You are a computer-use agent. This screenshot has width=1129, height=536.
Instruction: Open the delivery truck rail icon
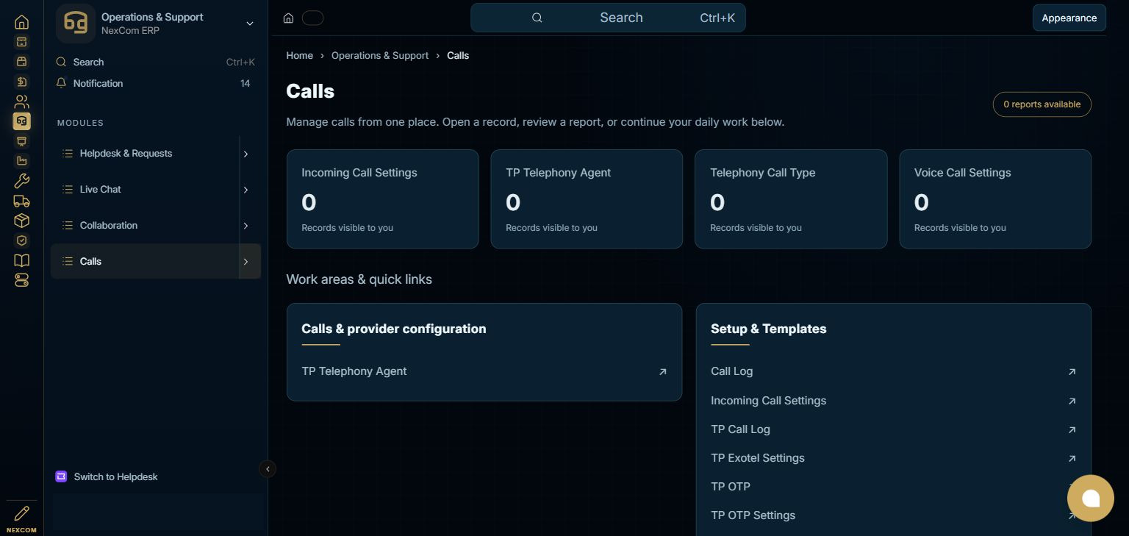pyautogui.click(x=22, y=201)
